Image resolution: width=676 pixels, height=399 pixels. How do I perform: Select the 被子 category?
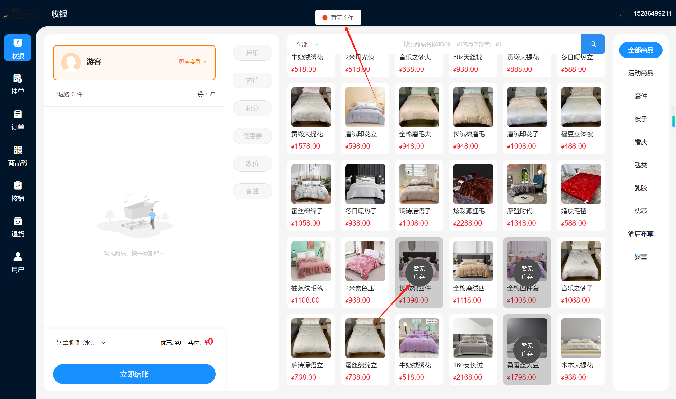point(641,119)
